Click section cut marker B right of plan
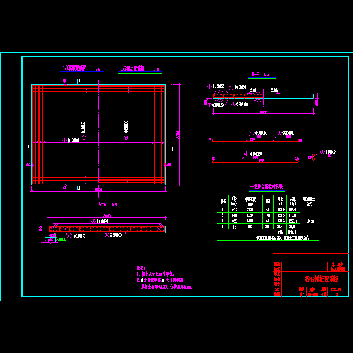Screen dimensions: 353x353 pyautogui.click(x=173, y=150)
